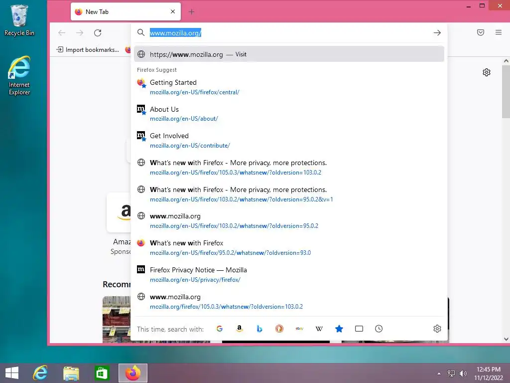Click the Go arrow in the address bar
This screenshot has height=383, width=510.
point(437,32)
